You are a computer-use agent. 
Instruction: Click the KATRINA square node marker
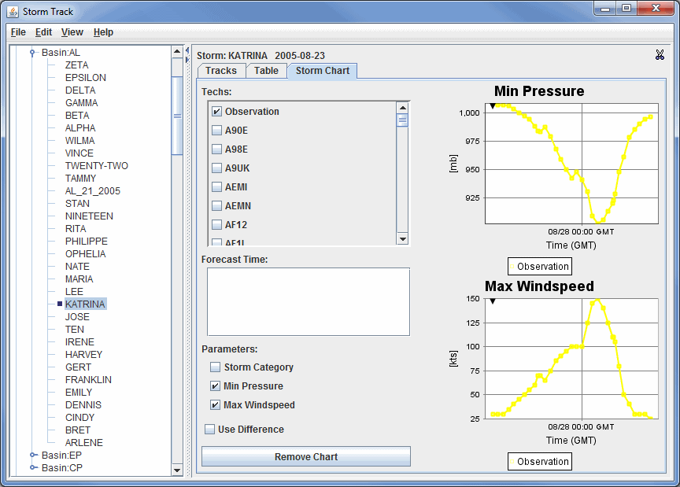pyautogui.click(x=60, y=304)
